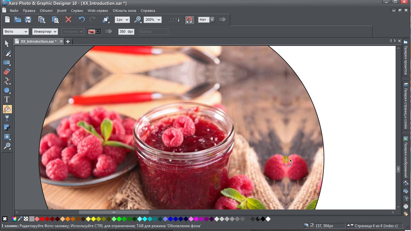The width and height of the screenshot is (411, 231).
Task: Switch to the XX_Introduction.xar tab
Action: click(x=38, y=41)
